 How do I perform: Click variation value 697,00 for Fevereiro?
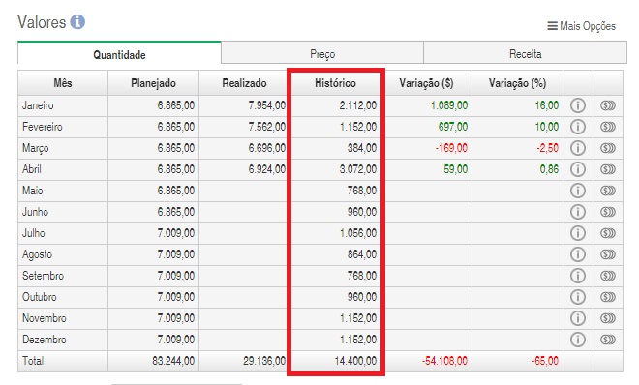tap(453, 127)
